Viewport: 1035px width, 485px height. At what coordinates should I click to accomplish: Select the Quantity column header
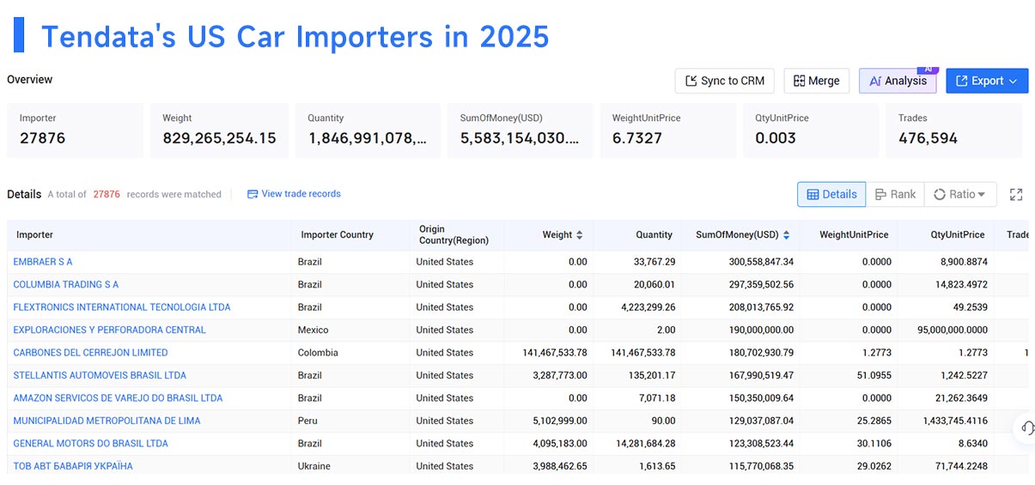pos(654,235)
